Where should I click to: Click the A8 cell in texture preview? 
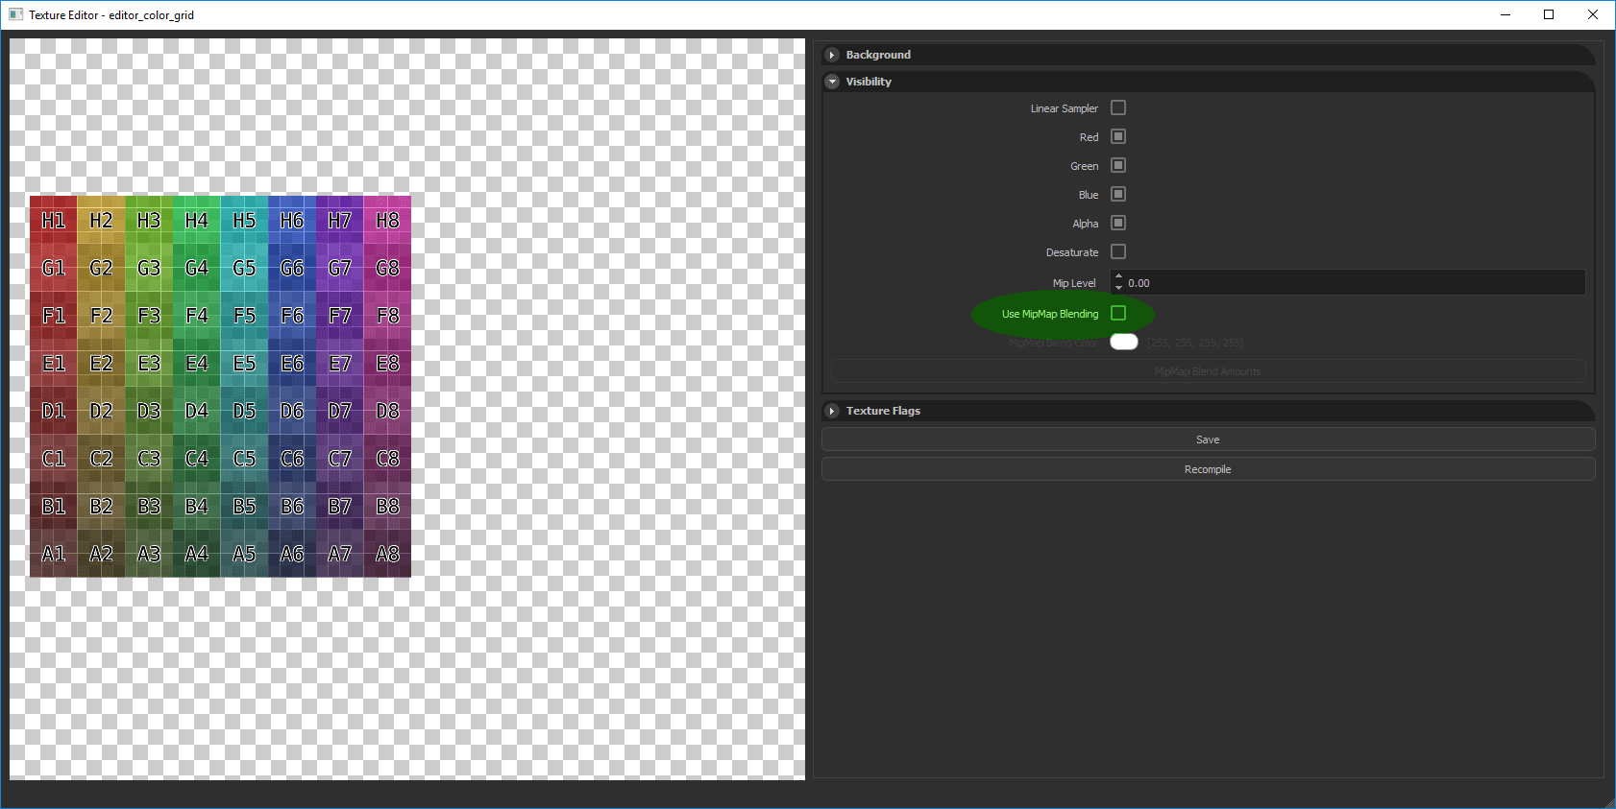tap(387, 554)
